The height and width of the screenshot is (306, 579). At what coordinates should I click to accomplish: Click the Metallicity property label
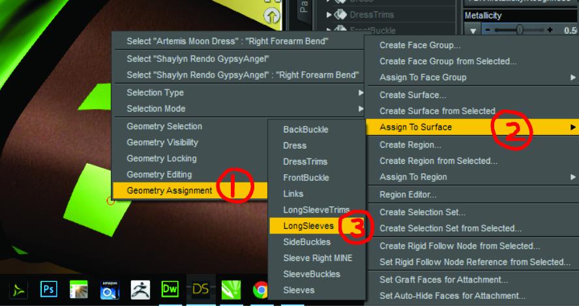pyautogui.click(x=483, y=16)
